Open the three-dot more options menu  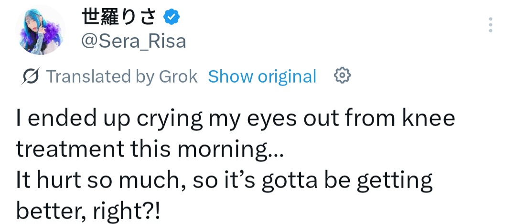pyautogui.click(x=490, y=25)
